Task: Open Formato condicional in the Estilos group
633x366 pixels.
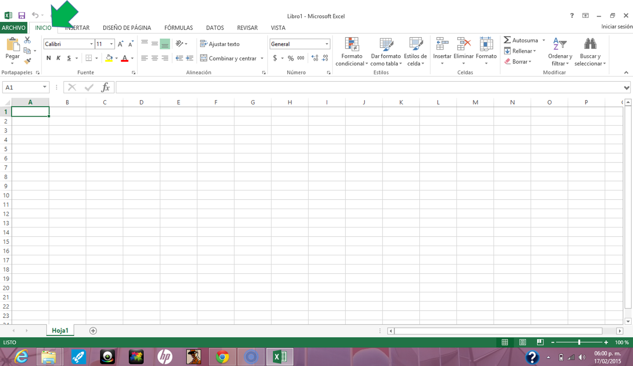Action: [351, 51]
